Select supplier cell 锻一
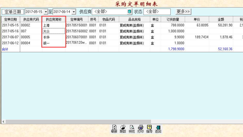 pyautogui.click(x=54, y=43)
